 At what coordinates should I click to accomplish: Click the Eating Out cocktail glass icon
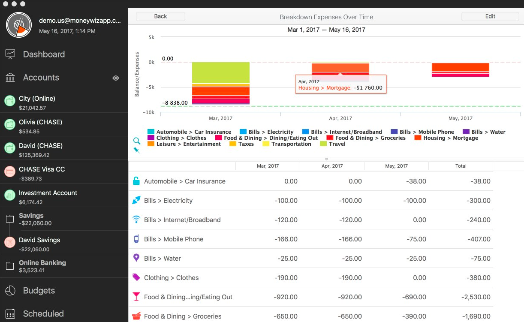click(x=136, y=297)
